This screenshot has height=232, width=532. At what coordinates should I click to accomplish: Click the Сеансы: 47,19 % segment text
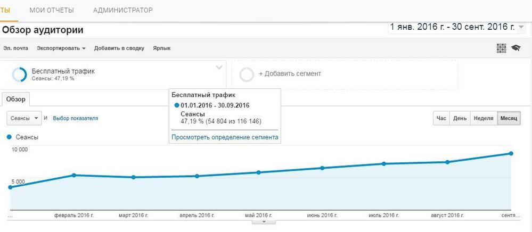(x=53, y=79)
